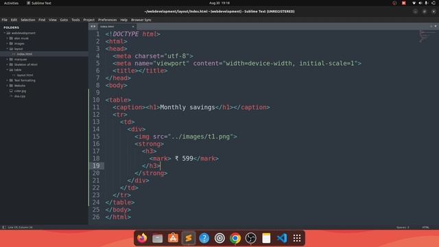This screenshot has height=247, width=439.
Task: Expand the Website folder
Action: (x=8, y=85)
